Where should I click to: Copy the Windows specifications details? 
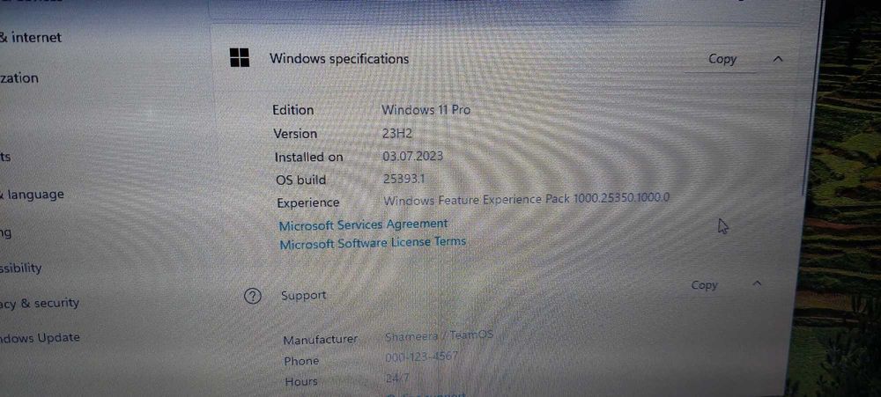click(x=722, y=59)
